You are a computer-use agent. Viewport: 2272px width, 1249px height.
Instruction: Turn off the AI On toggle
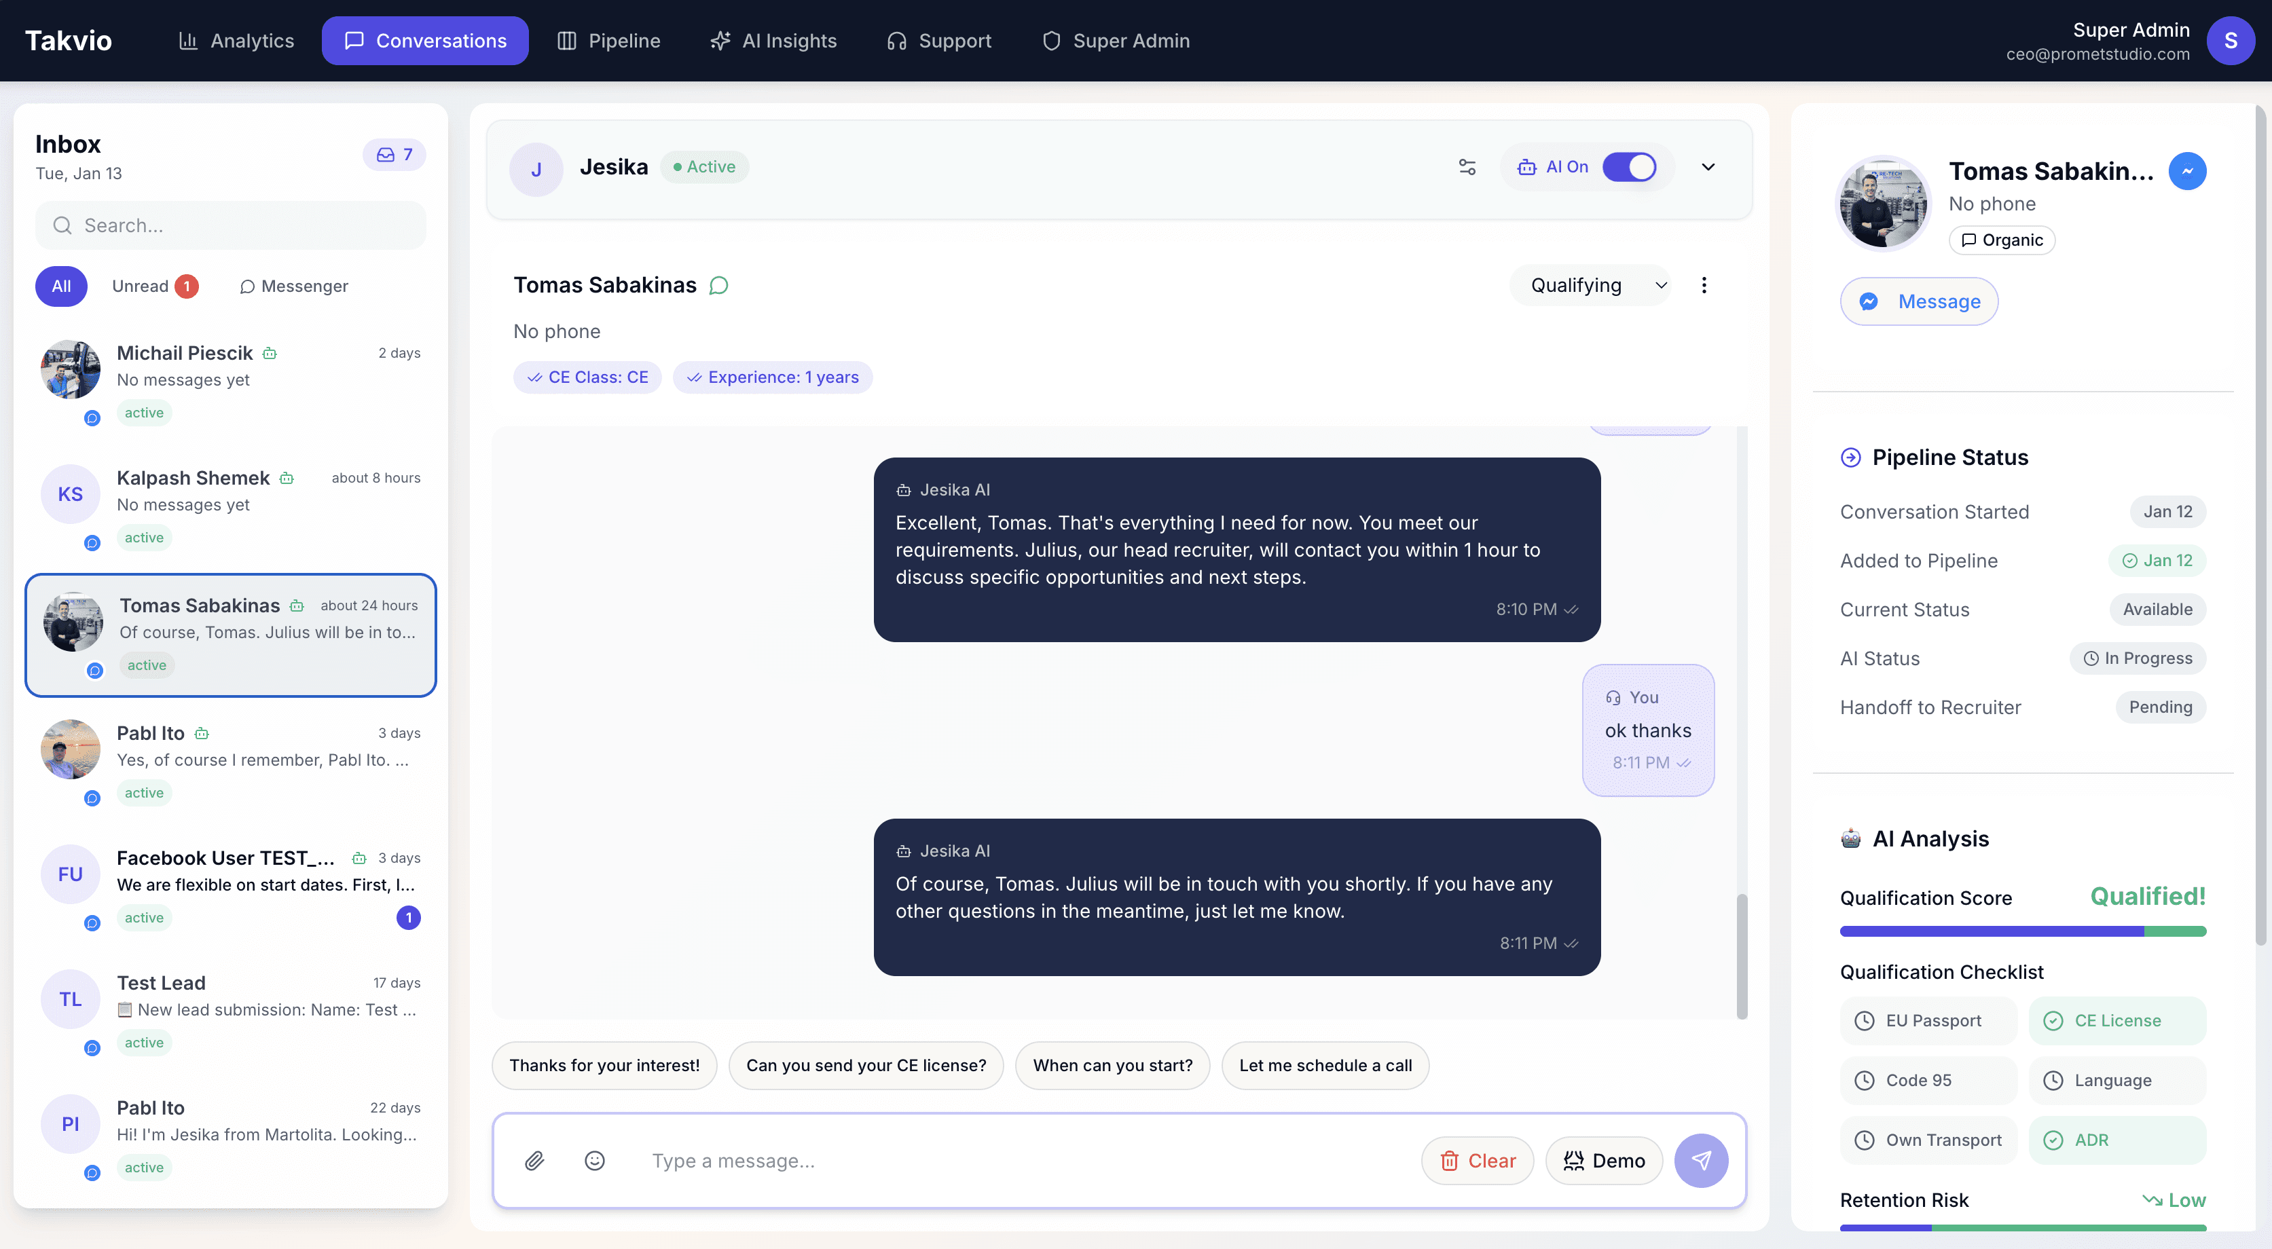click(1630, 166)
